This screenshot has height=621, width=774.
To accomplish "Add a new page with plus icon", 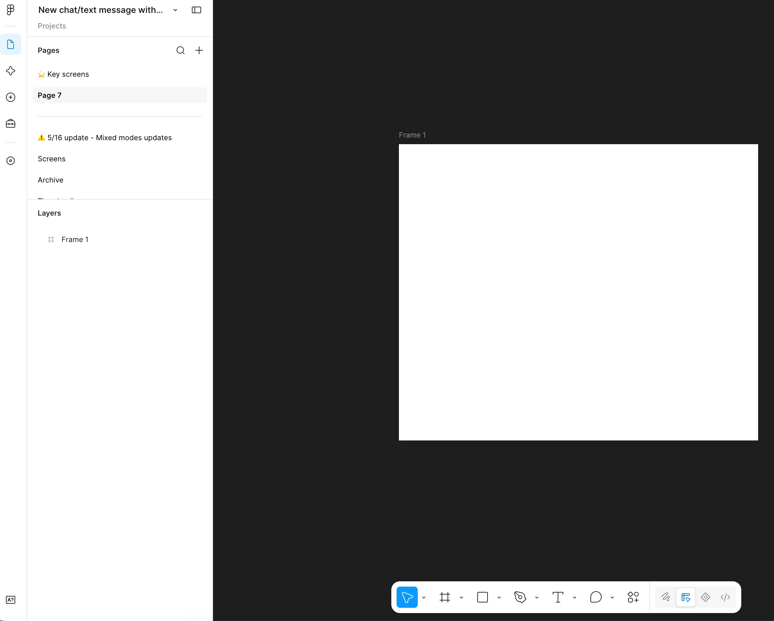I will (199, 50).
